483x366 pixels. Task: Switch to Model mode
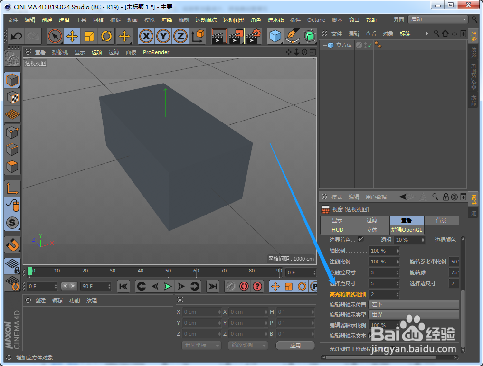[x=12, y=80]
